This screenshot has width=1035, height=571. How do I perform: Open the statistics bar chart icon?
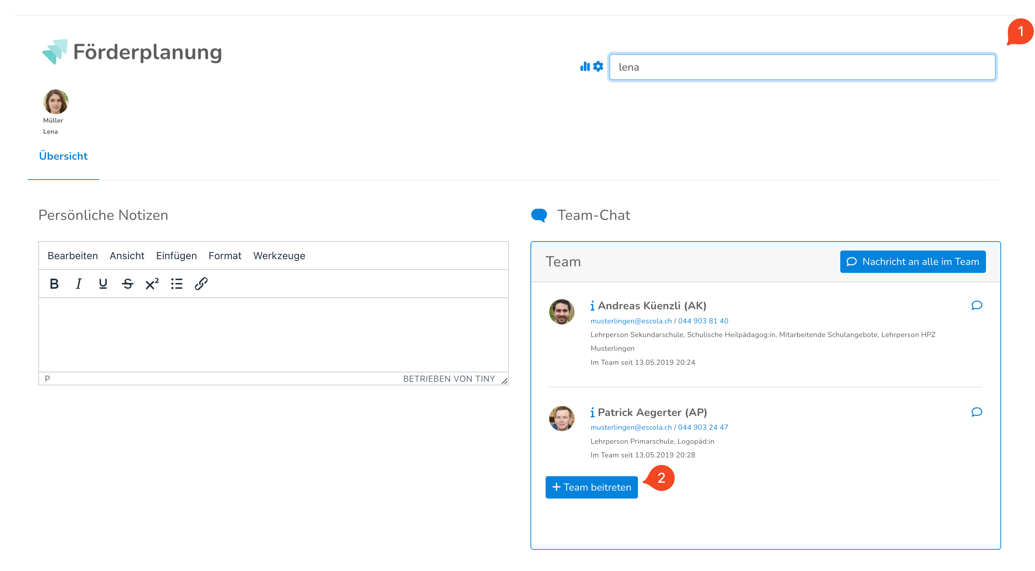point(585,67)
